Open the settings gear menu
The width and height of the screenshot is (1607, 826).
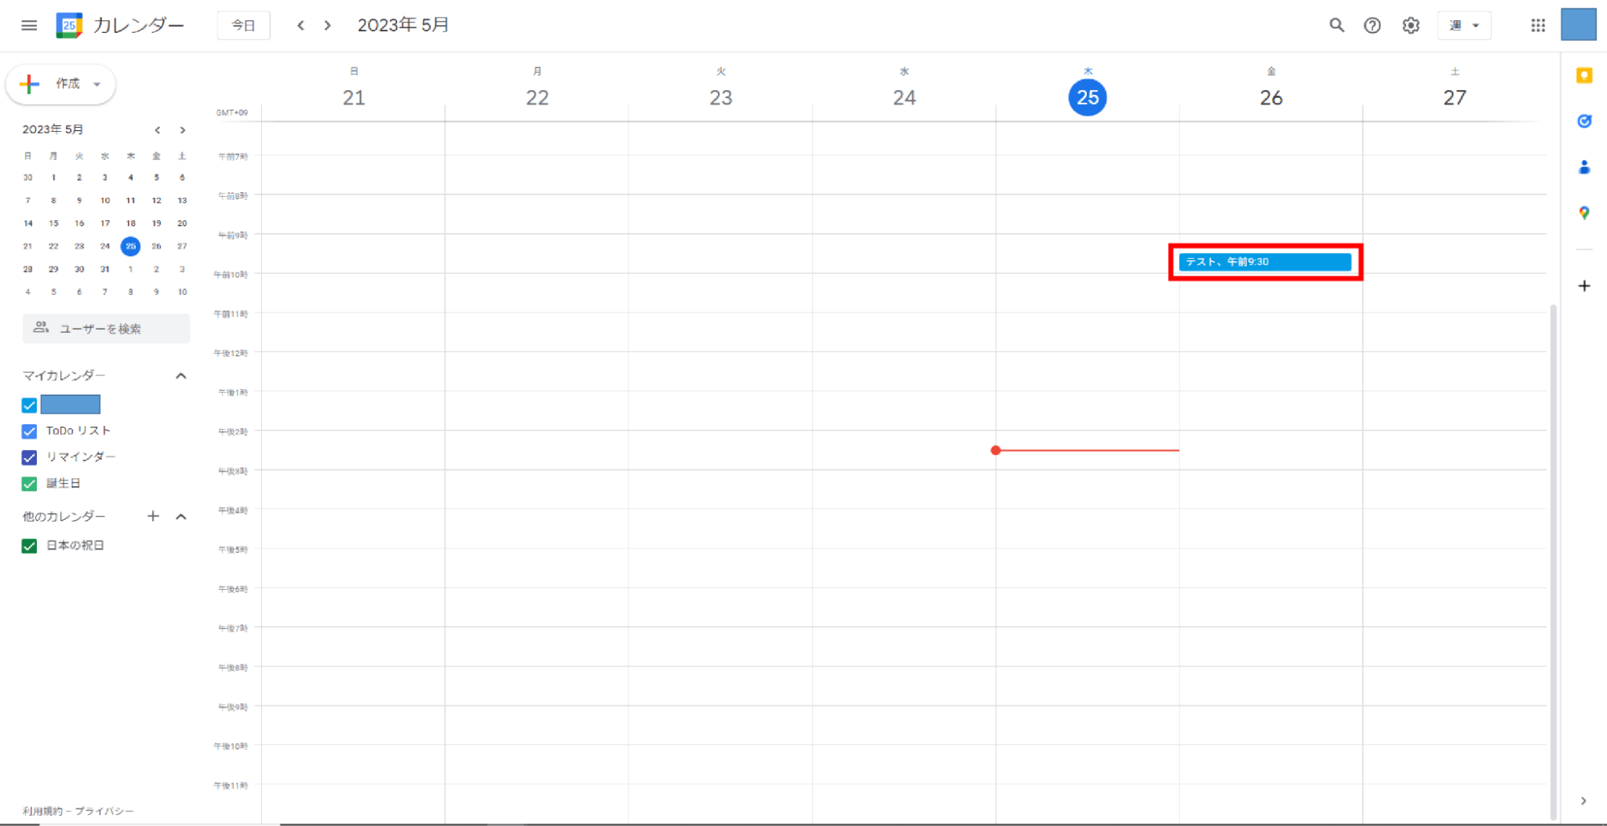(x=1411, y=26)
